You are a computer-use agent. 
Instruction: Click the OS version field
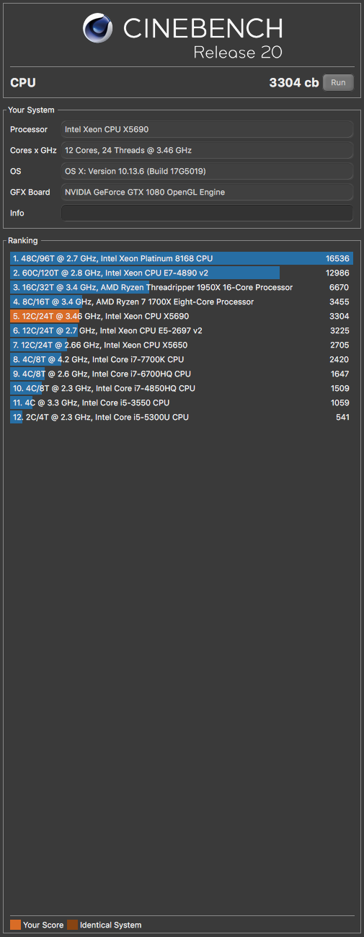click(x=208, y=171)
